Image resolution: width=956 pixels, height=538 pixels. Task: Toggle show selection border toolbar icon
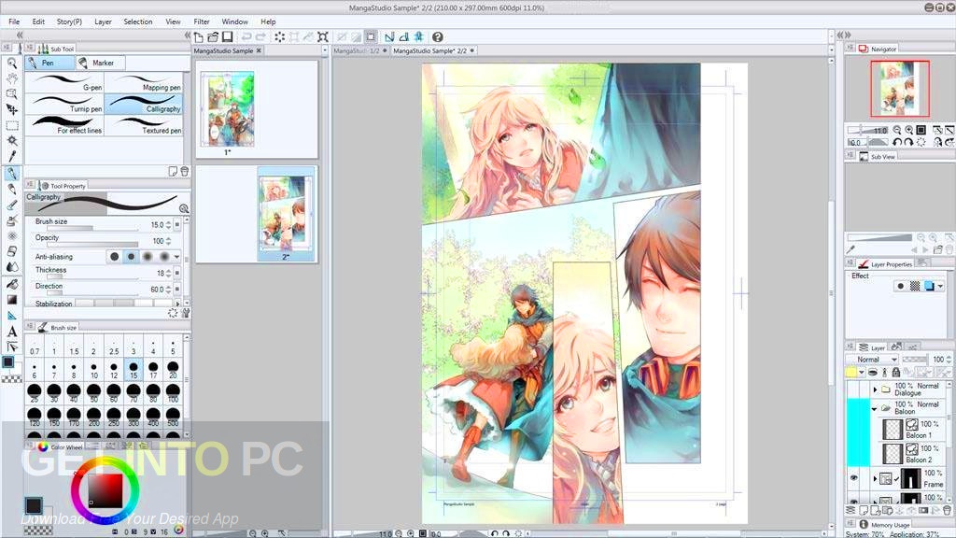[371, 37]
